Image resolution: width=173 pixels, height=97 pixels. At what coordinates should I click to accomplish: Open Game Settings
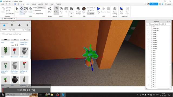(115, 11)
